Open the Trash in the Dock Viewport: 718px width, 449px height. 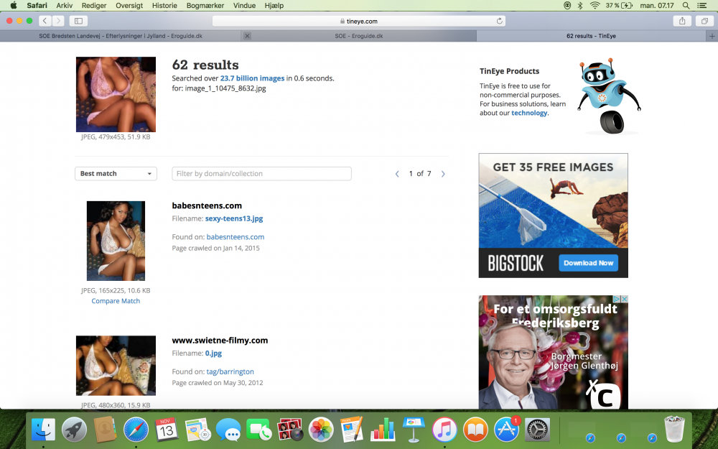(x=674, y=429)
